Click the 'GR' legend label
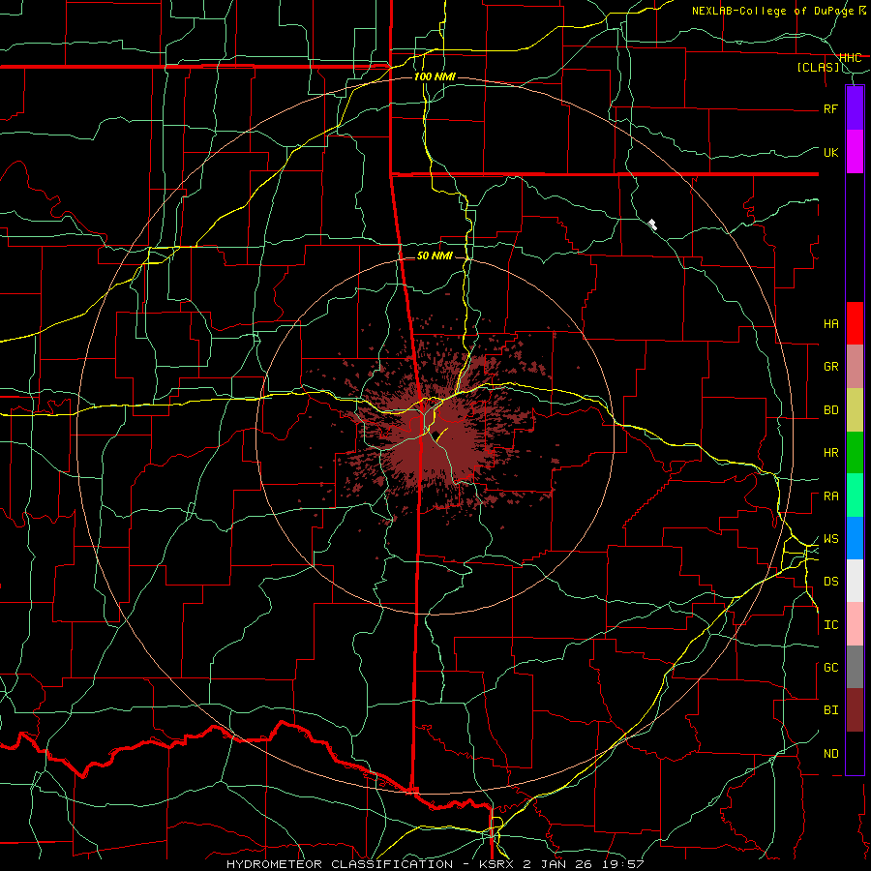Viewport: 871px width, 871px height. coord(830,367)
